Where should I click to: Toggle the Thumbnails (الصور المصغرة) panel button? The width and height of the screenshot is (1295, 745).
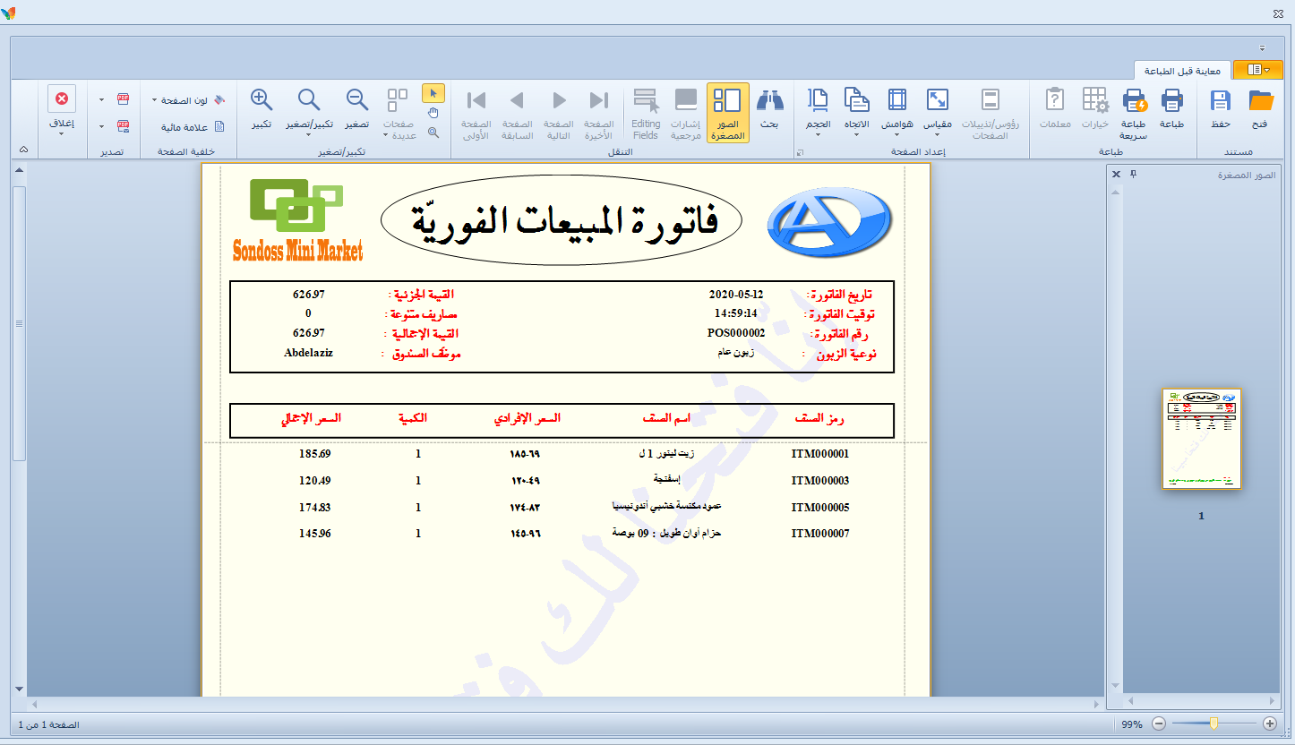728,111
